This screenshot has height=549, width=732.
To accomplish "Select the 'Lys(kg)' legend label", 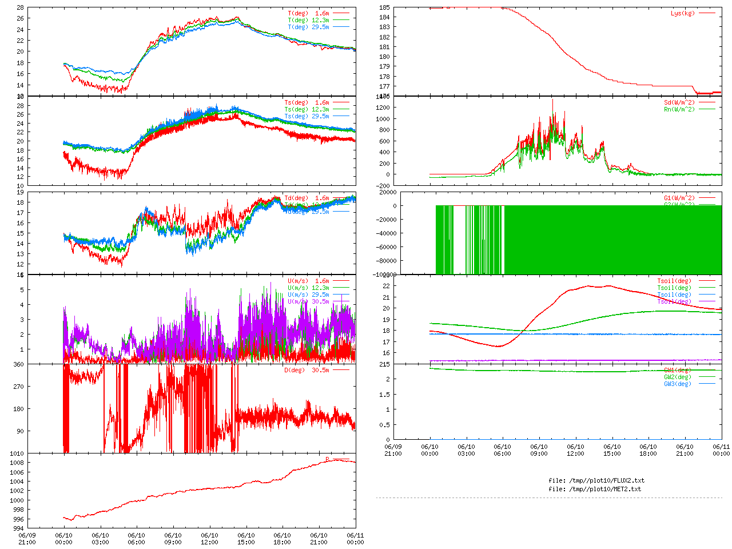I will [x=683, y=13].
